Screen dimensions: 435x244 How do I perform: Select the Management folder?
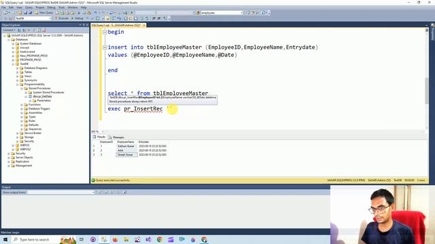coord(24,165)
